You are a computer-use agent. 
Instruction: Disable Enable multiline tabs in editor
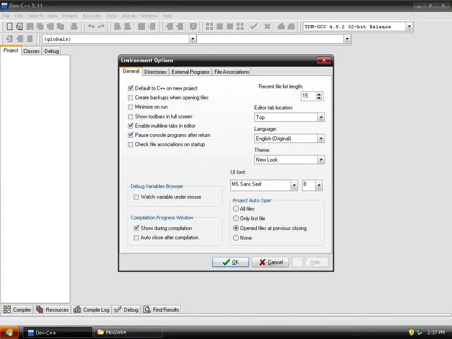(x=131, y=126)
